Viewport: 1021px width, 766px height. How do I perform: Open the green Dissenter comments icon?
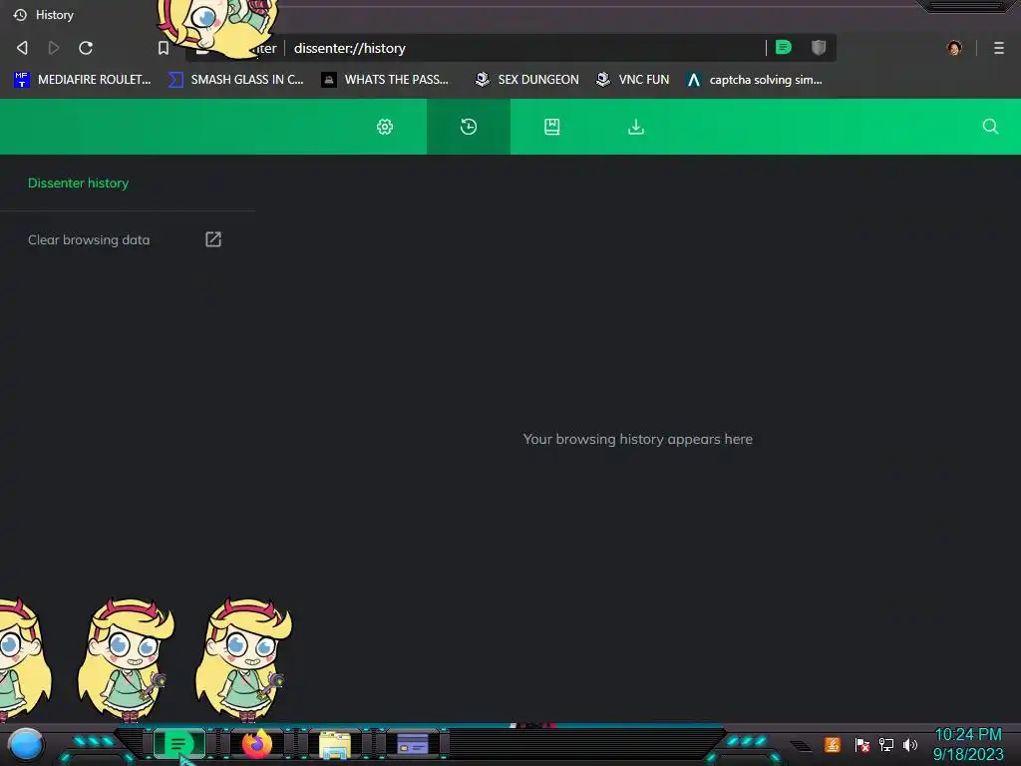click(784, 47)
